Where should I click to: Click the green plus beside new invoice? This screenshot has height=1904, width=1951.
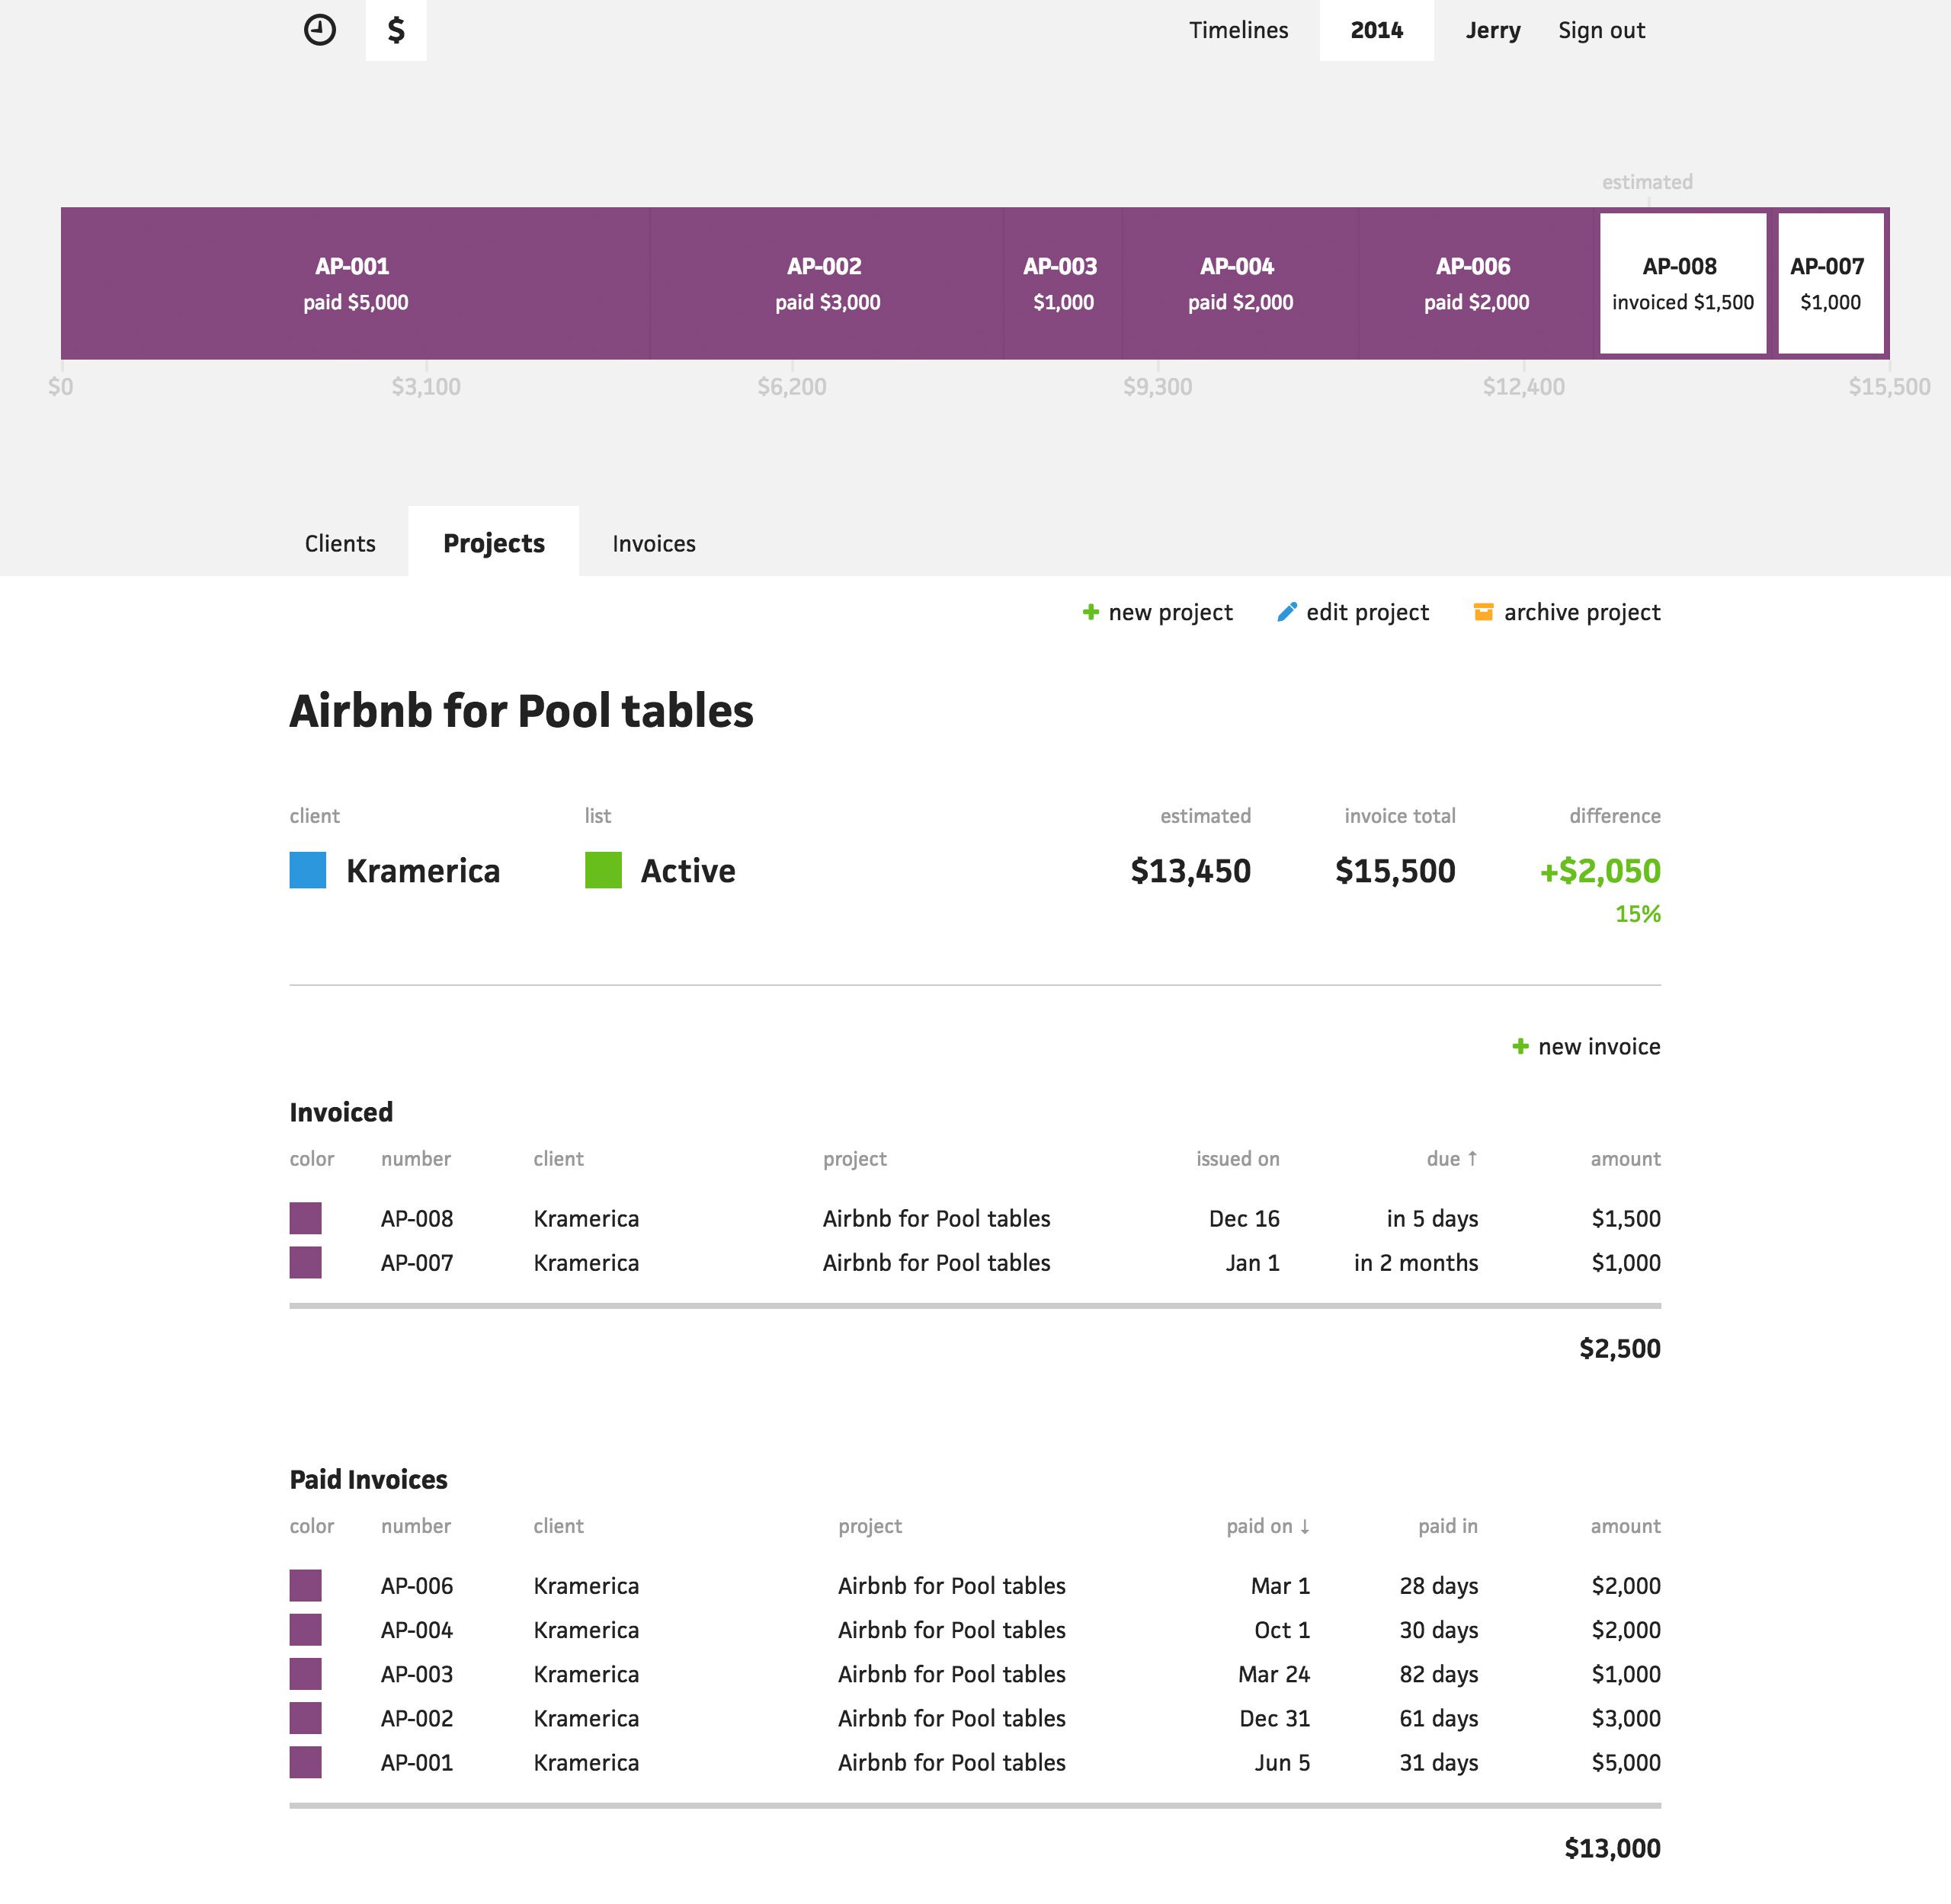1520,1046
